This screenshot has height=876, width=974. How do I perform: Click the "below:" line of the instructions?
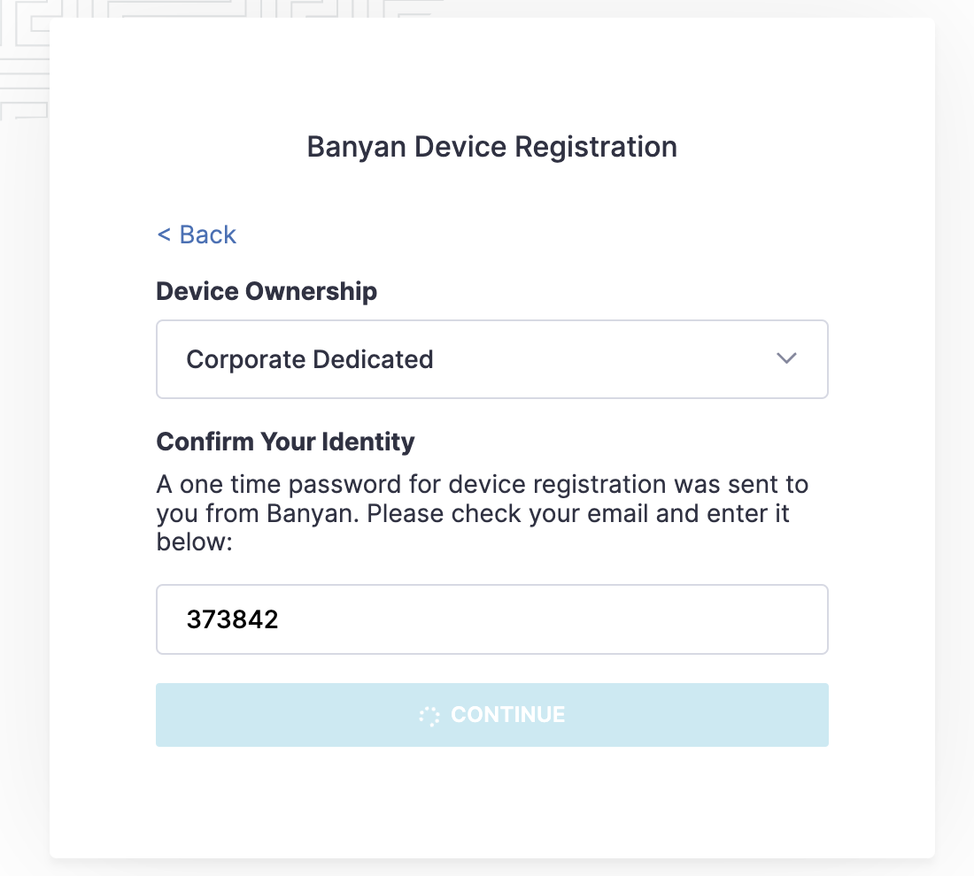(194, 542)
